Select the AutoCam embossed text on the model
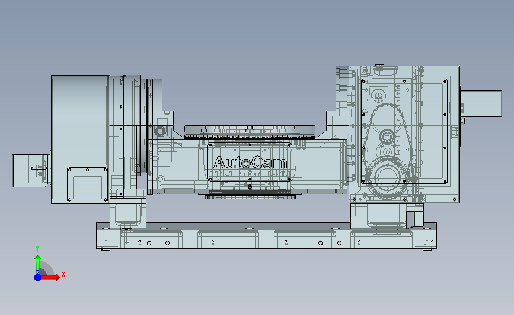Image resolution: width=514 pixels, height=315 pixels. [x=250, y=163]
